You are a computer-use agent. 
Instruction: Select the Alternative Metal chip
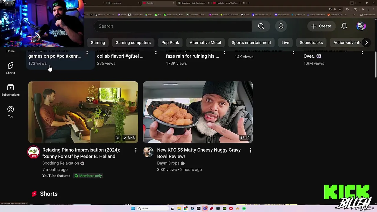[x=205, y=43]
